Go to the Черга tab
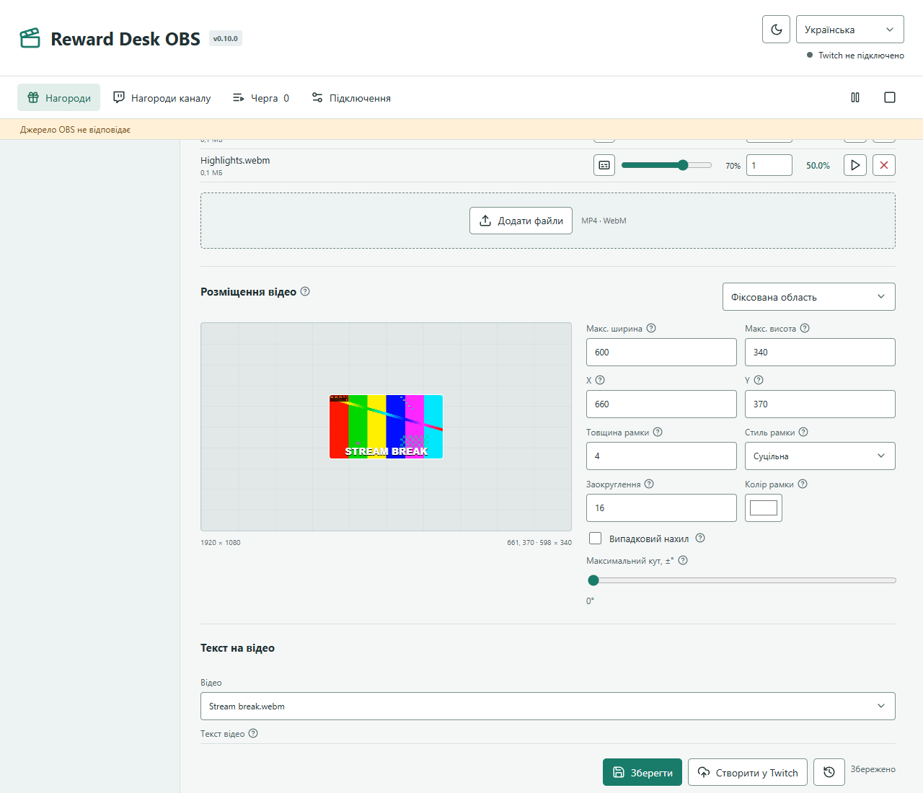923x793 pixels. 261,97
